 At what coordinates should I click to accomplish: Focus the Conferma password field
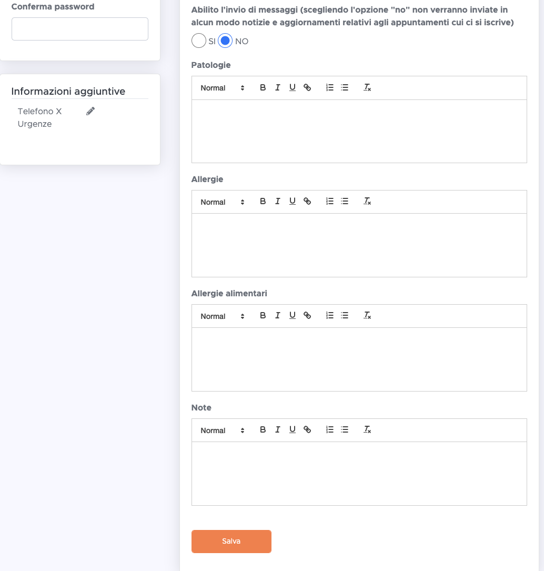pos(80,29)
